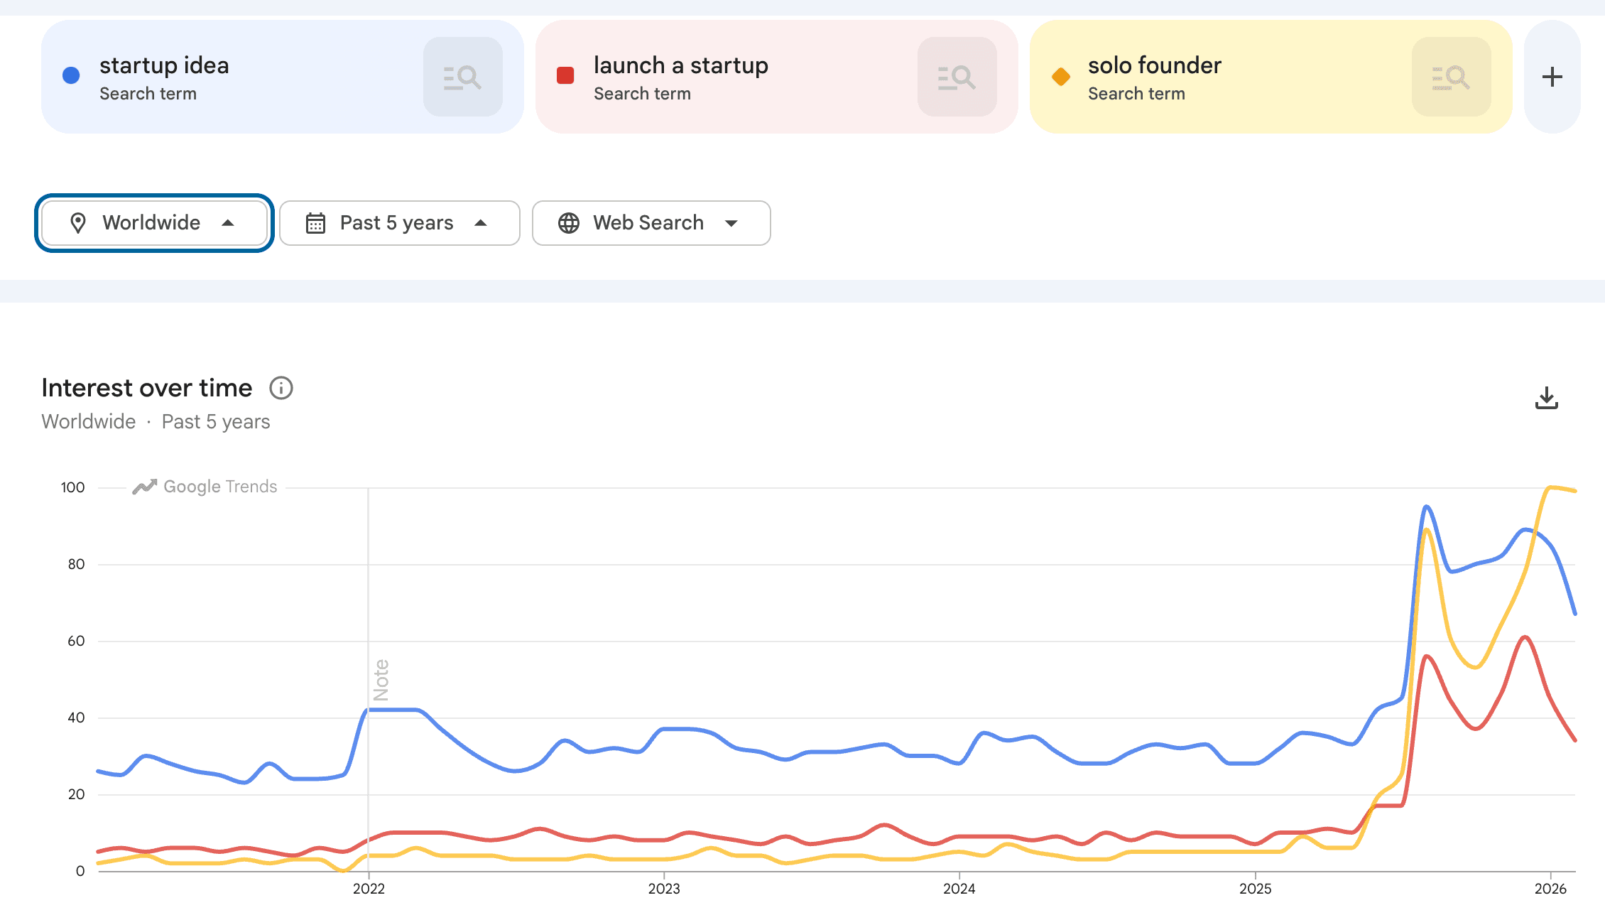Click the globe icon in the Web Search filter
This screenshot has height=915, width=1605.
(567, 222)
